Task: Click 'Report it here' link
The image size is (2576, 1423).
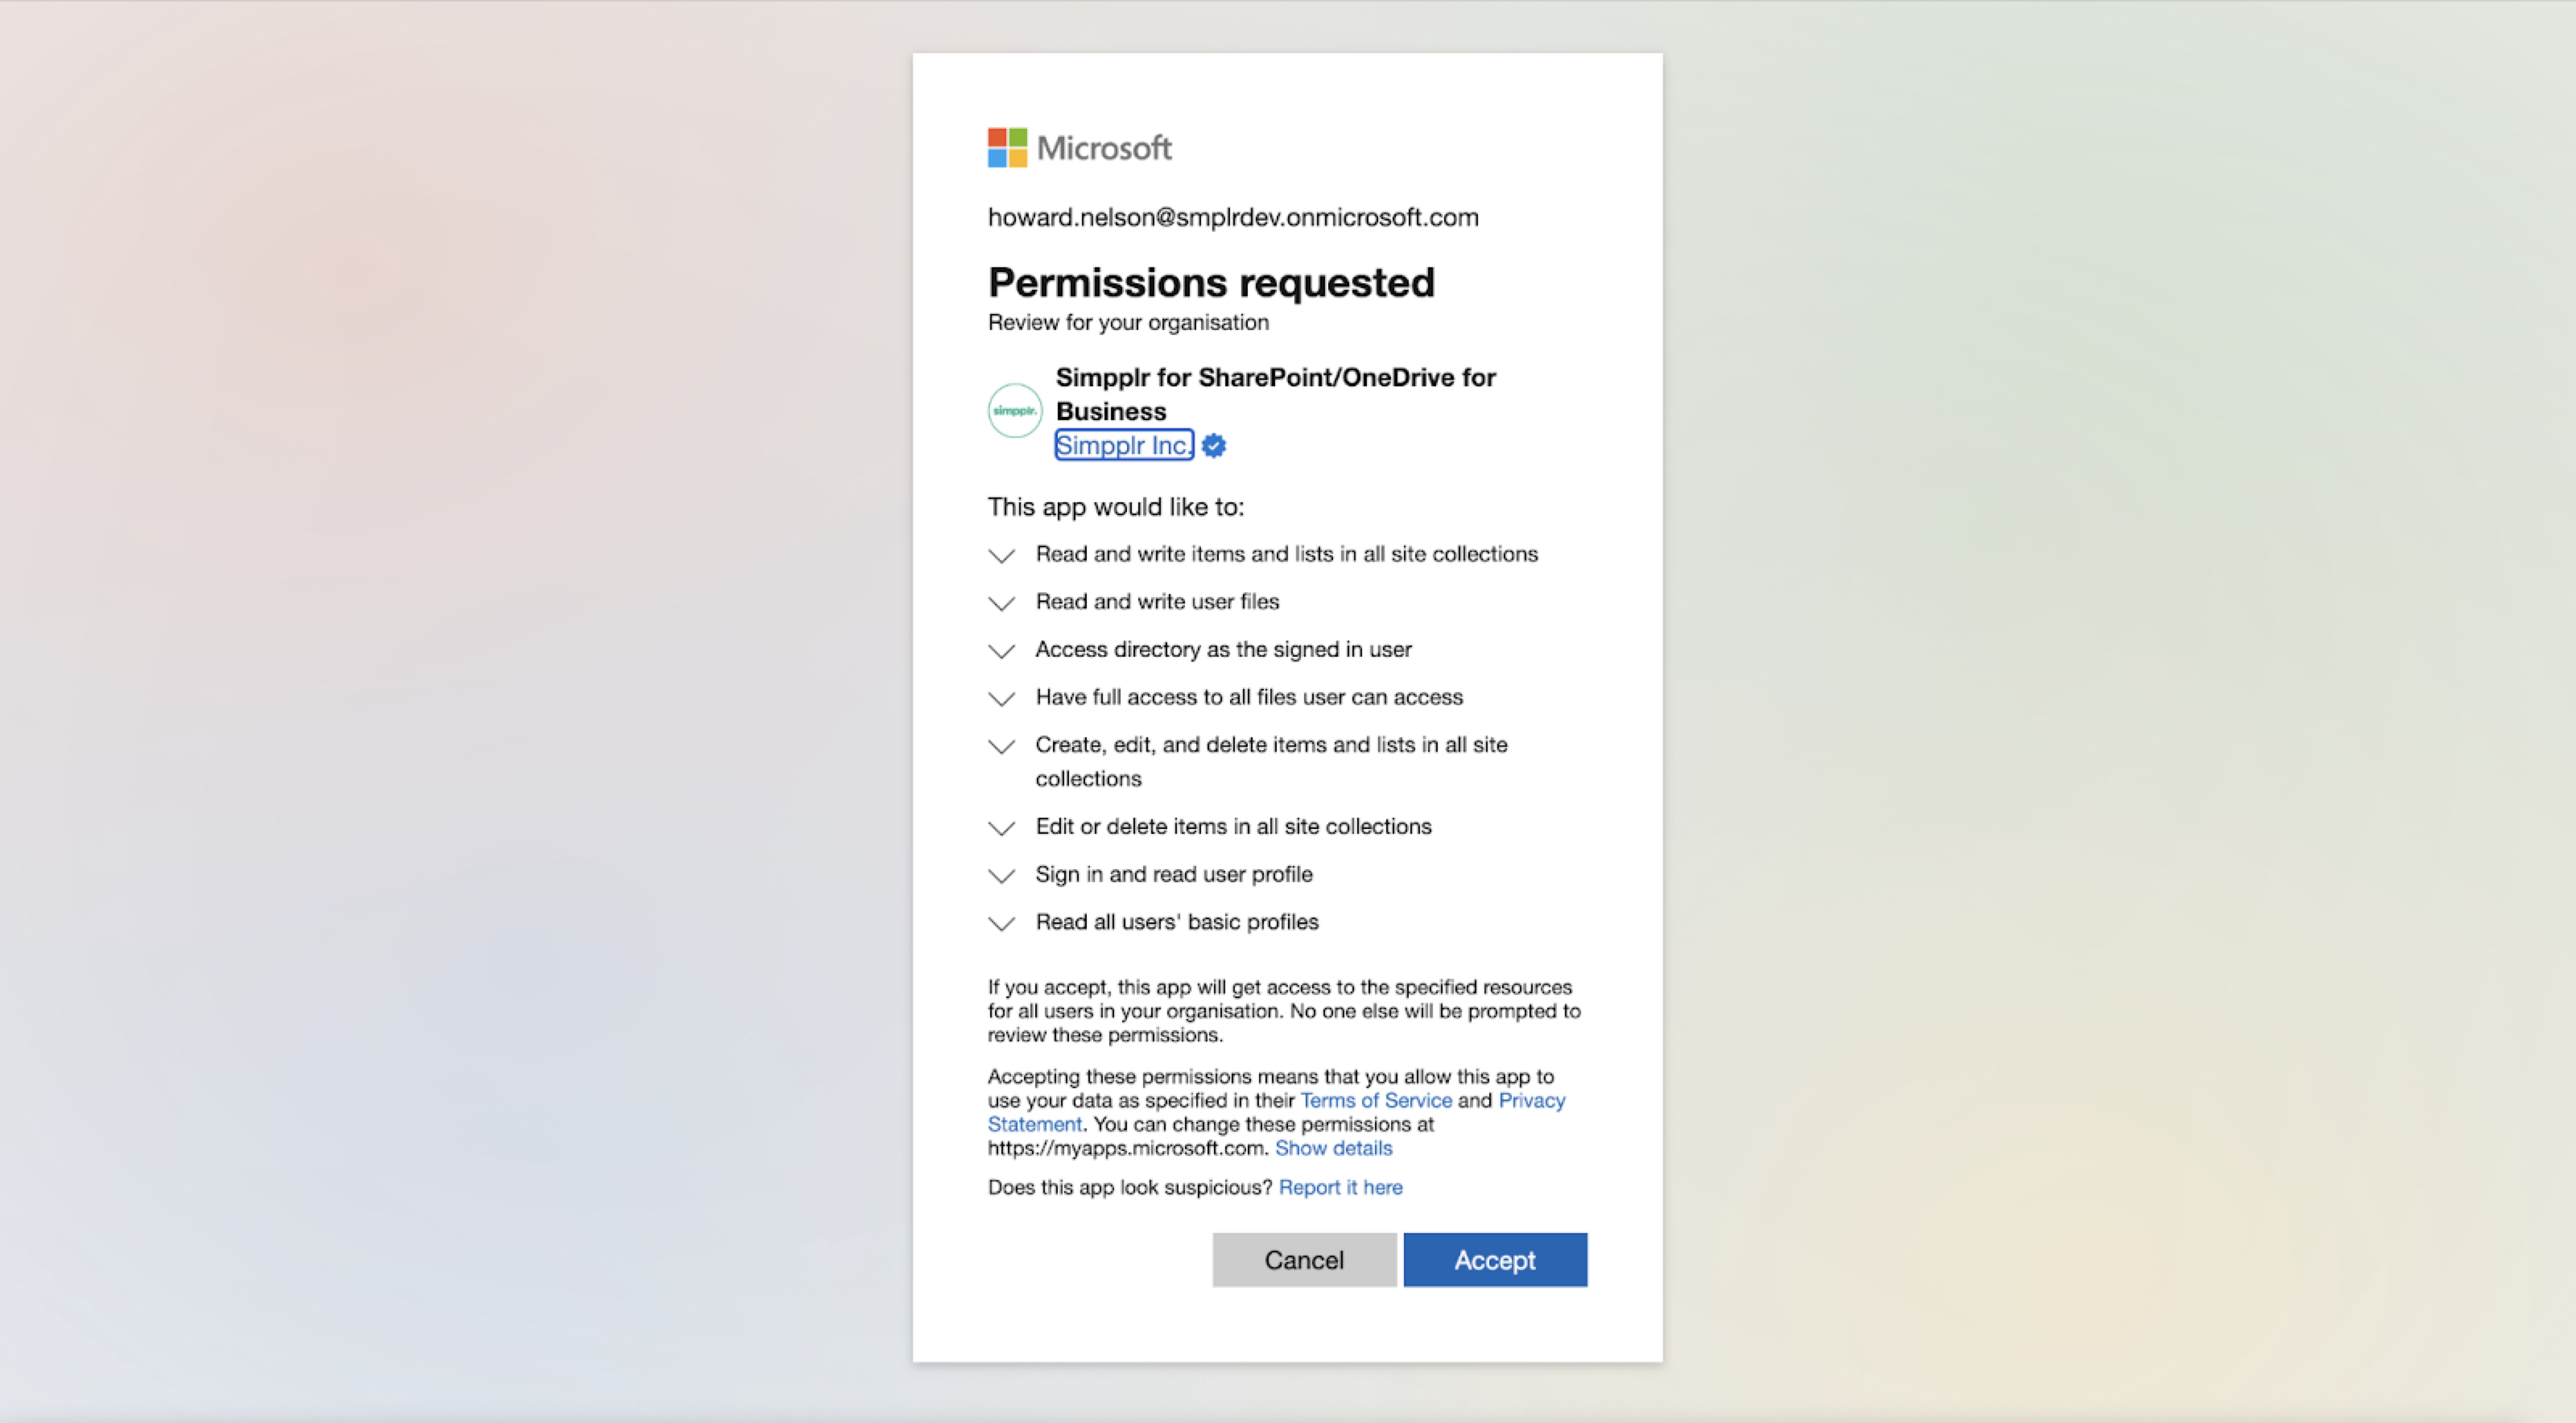Action: 1340,1187
